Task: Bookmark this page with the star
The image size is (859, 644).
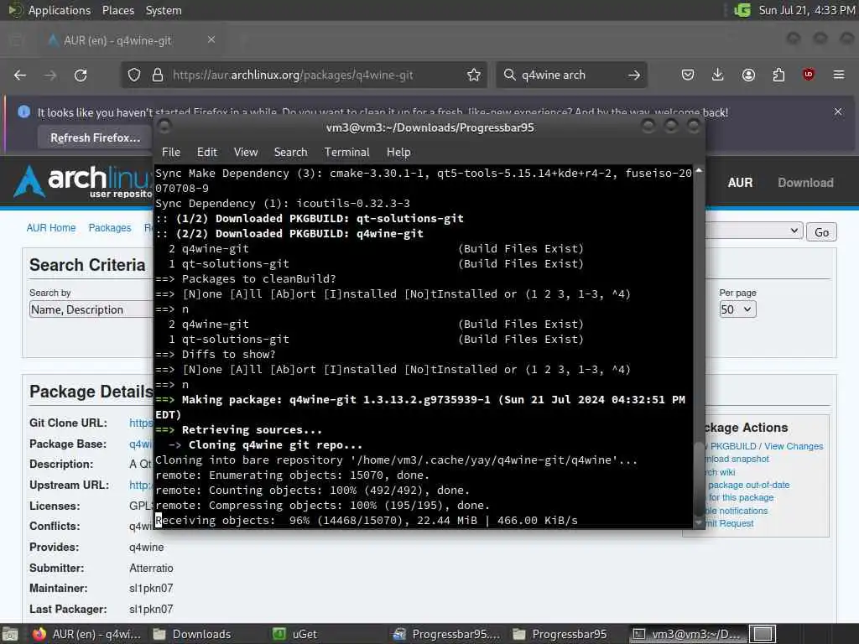Action: point(474,75)
